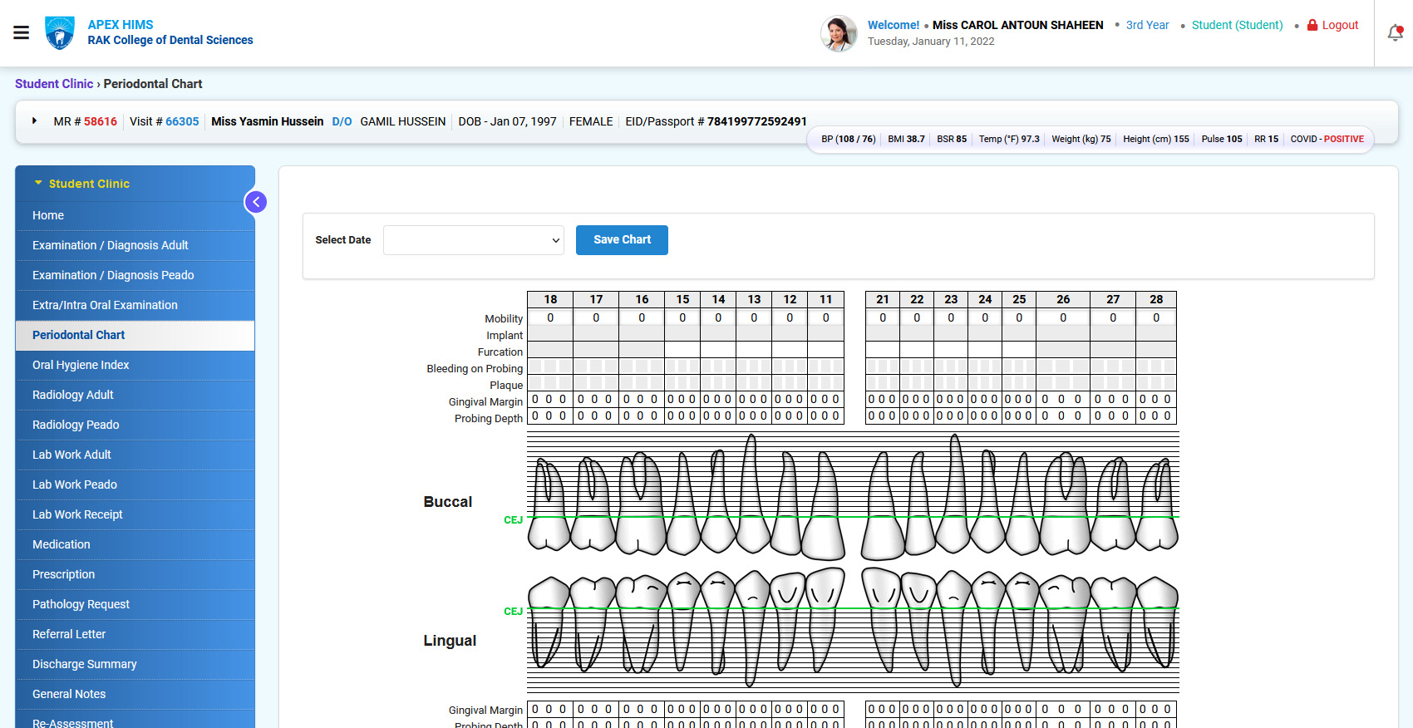Image resolution: width=1413 pixels, height=728 pixels.
Task: Click tooth number 18 column header
Action: point(550,299)
